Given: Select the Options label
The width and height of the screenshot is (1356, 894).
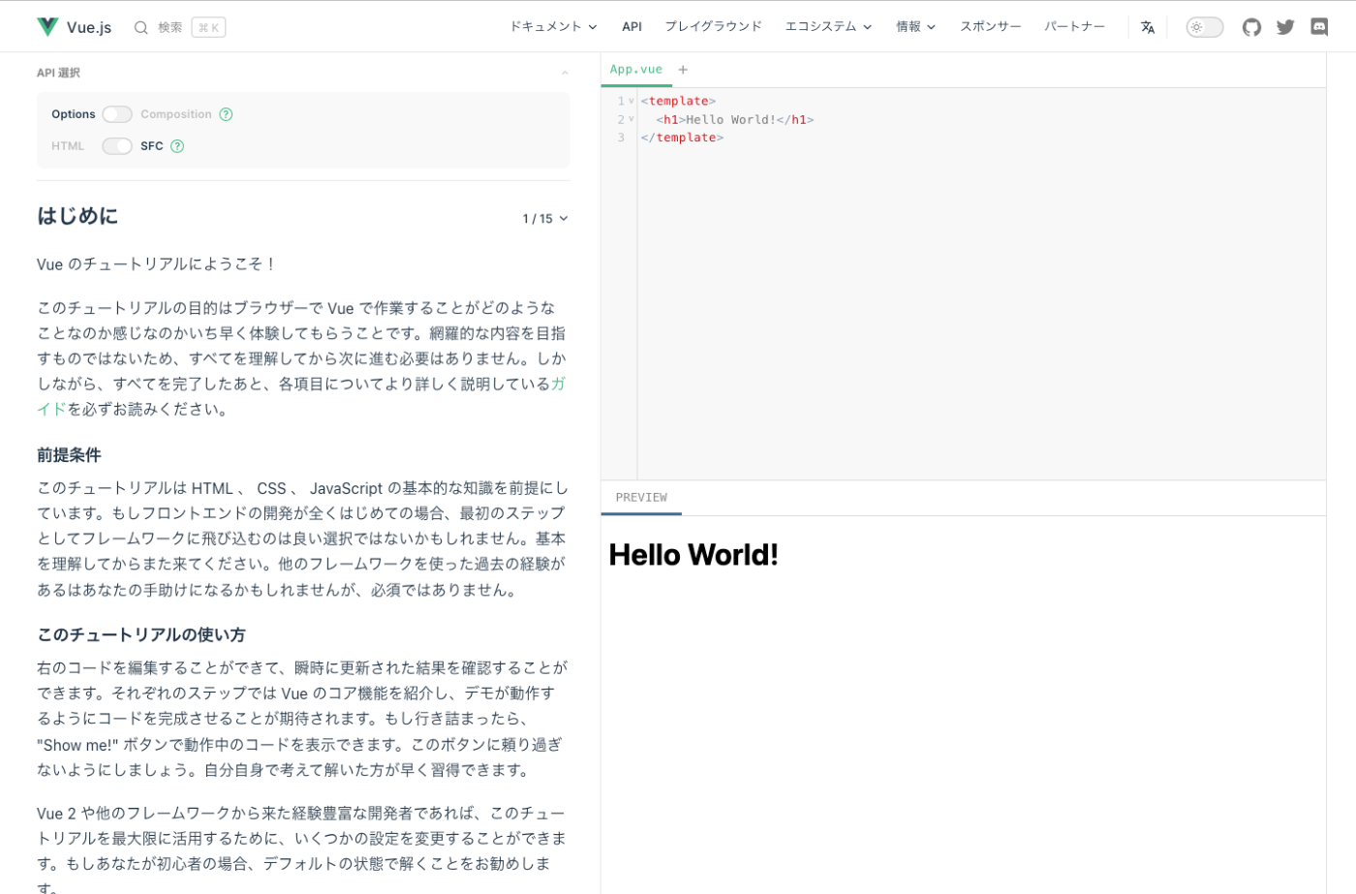Looking at the screenshot, I should point(74,114).
